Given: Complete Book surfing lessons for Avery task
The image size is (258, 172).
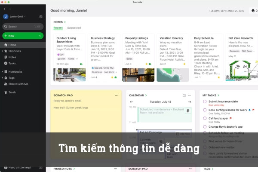Looking at the screenshot, I should click(205, 110).
